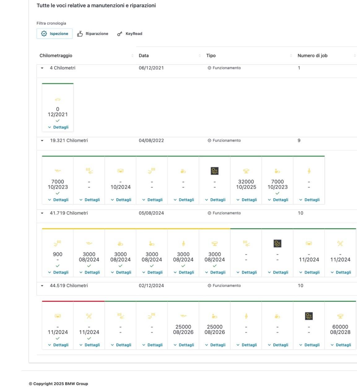Collapse the 44.519 Chilometri row
Screen dimensions: 357x391
(42, 286)
